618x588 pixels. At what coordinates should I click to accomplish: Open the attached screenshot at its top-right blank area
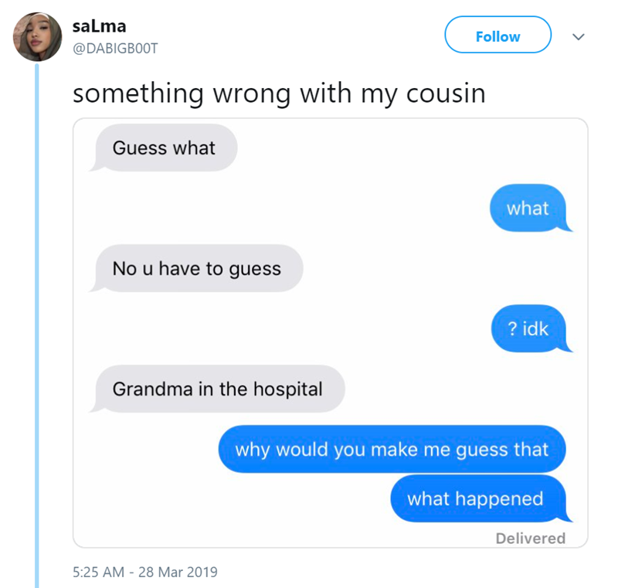(x=463, y=147)
